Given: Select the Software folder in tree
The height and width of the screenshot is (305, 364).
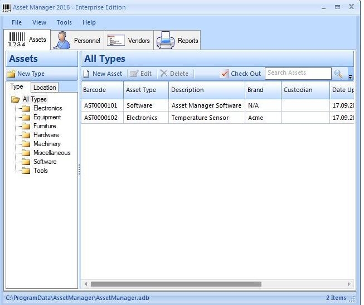Looking at the screenshot, I should tap(45, 162).
